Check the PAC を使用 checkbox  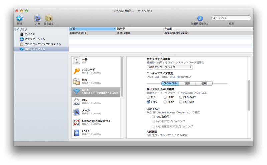pyautogui.click(x=153, y=117)
